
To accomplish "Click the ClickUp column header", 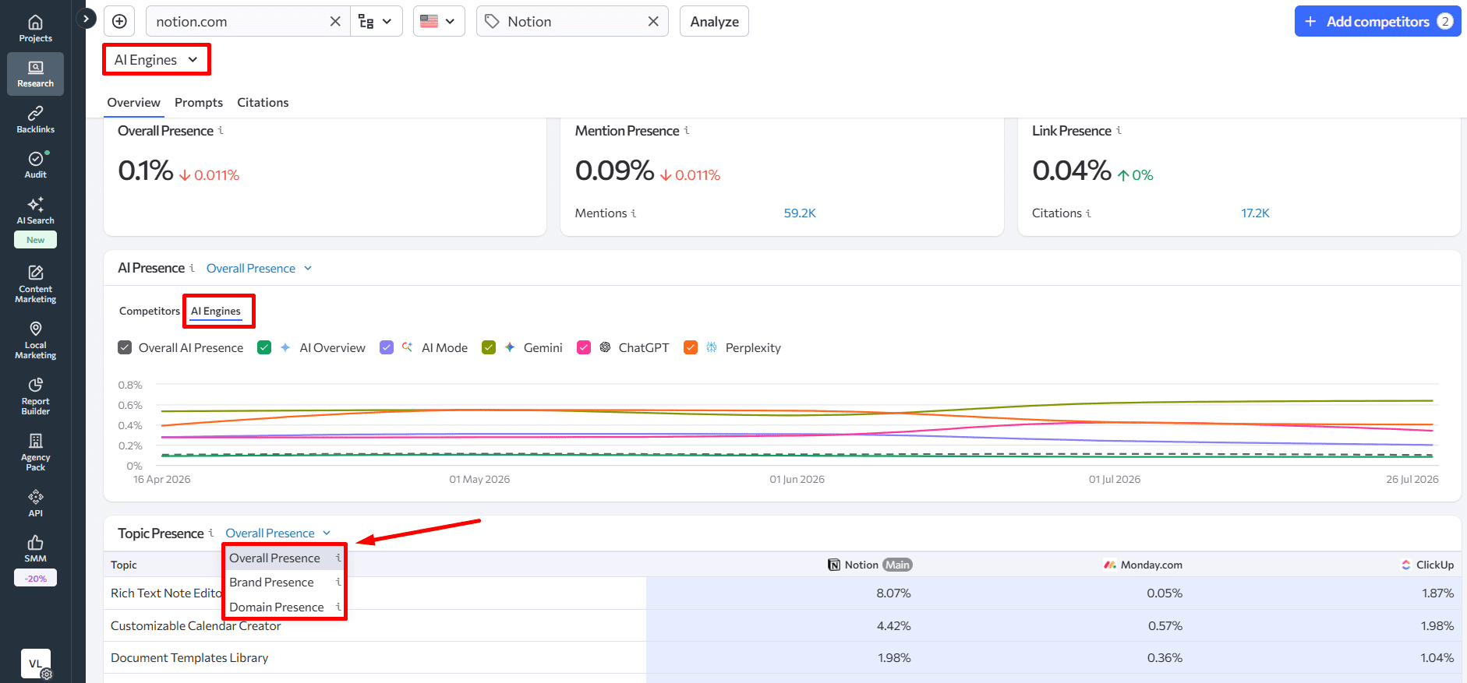I will pyautogui.click(x=1427, y=565).
